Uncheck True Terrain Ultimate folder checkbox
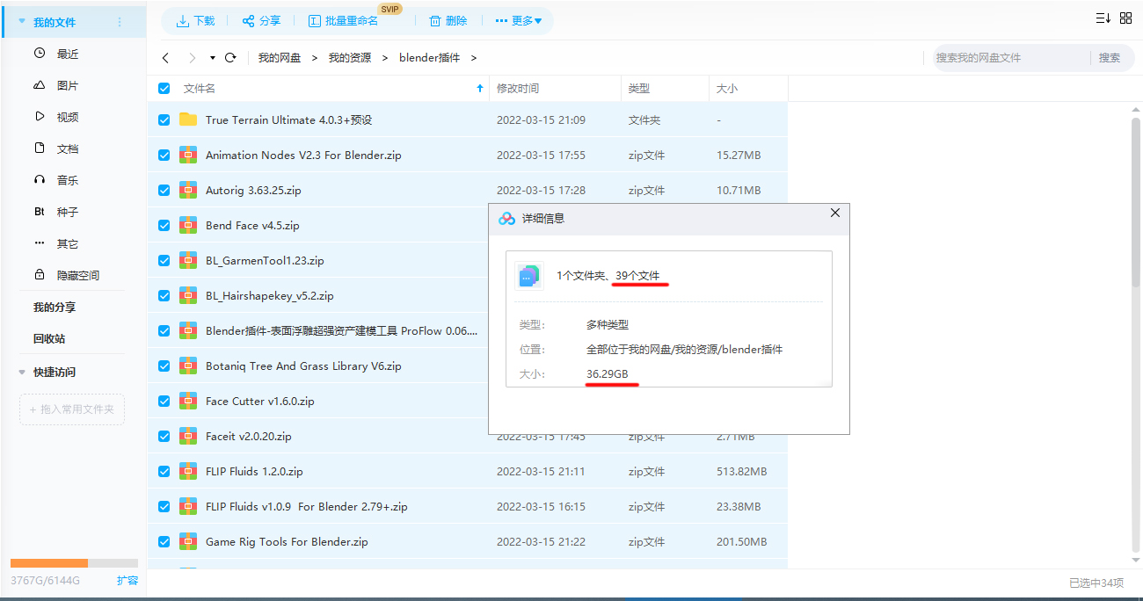Viewport: 1143px width, 601px height. coord(164,119)
